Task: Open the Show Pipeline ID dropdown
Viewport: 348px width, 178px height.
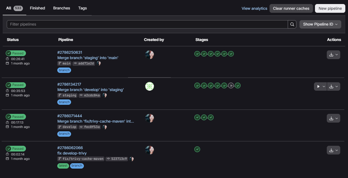Action: [320, 25]
